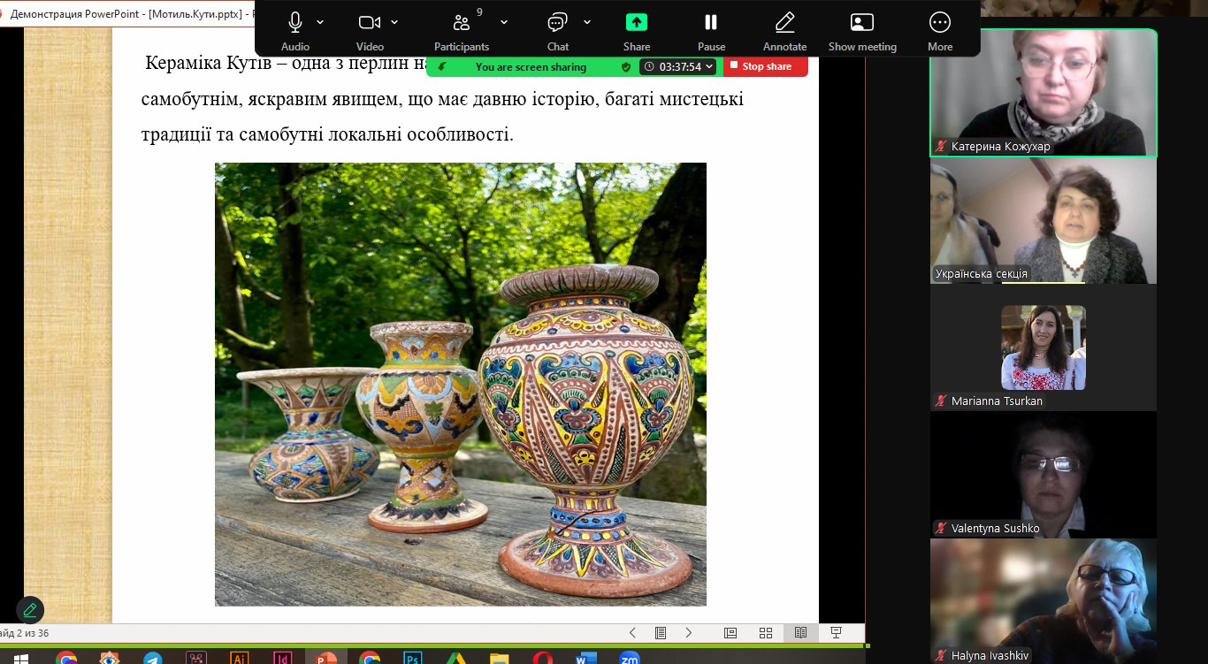Open meeting timer dropdown 03:37:54

coord(678,66)
